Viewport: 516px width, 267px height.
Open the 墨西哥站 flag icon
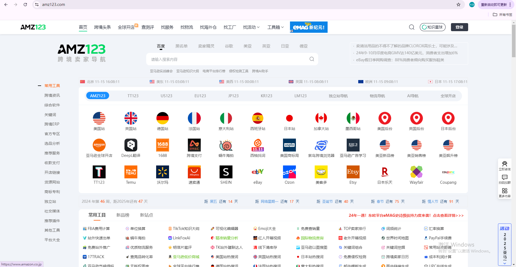[353, 118]
